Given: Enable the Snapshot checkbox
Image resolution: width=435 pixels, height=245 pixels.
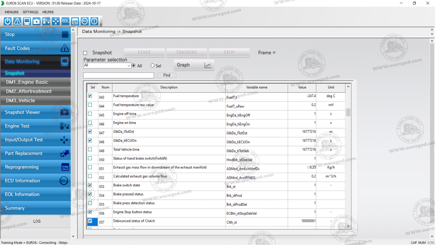Looking at the screenshot, I should (86, 52).
